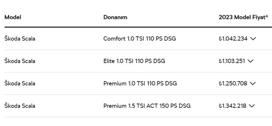The image size is (272, 126).
Task: Choose Premium 1.5 TSI ACT 150 PS DSG
Action: click(x=147, y=106)
